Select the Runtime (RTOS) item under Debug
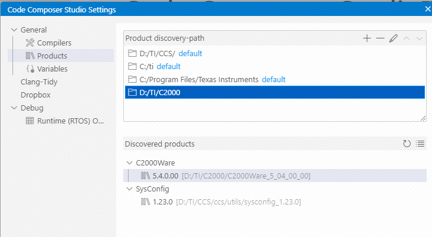The image size is (432, 237). pyautogui.click(x=63, y=121)
